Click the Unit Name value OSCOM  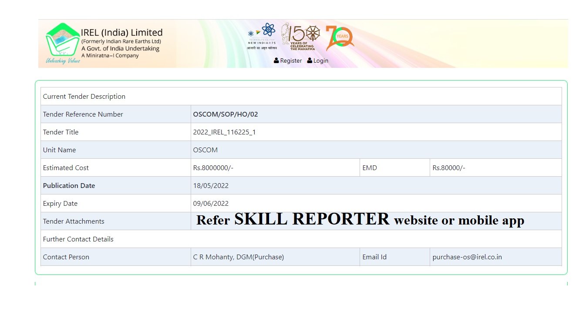[x=205, y=150]
